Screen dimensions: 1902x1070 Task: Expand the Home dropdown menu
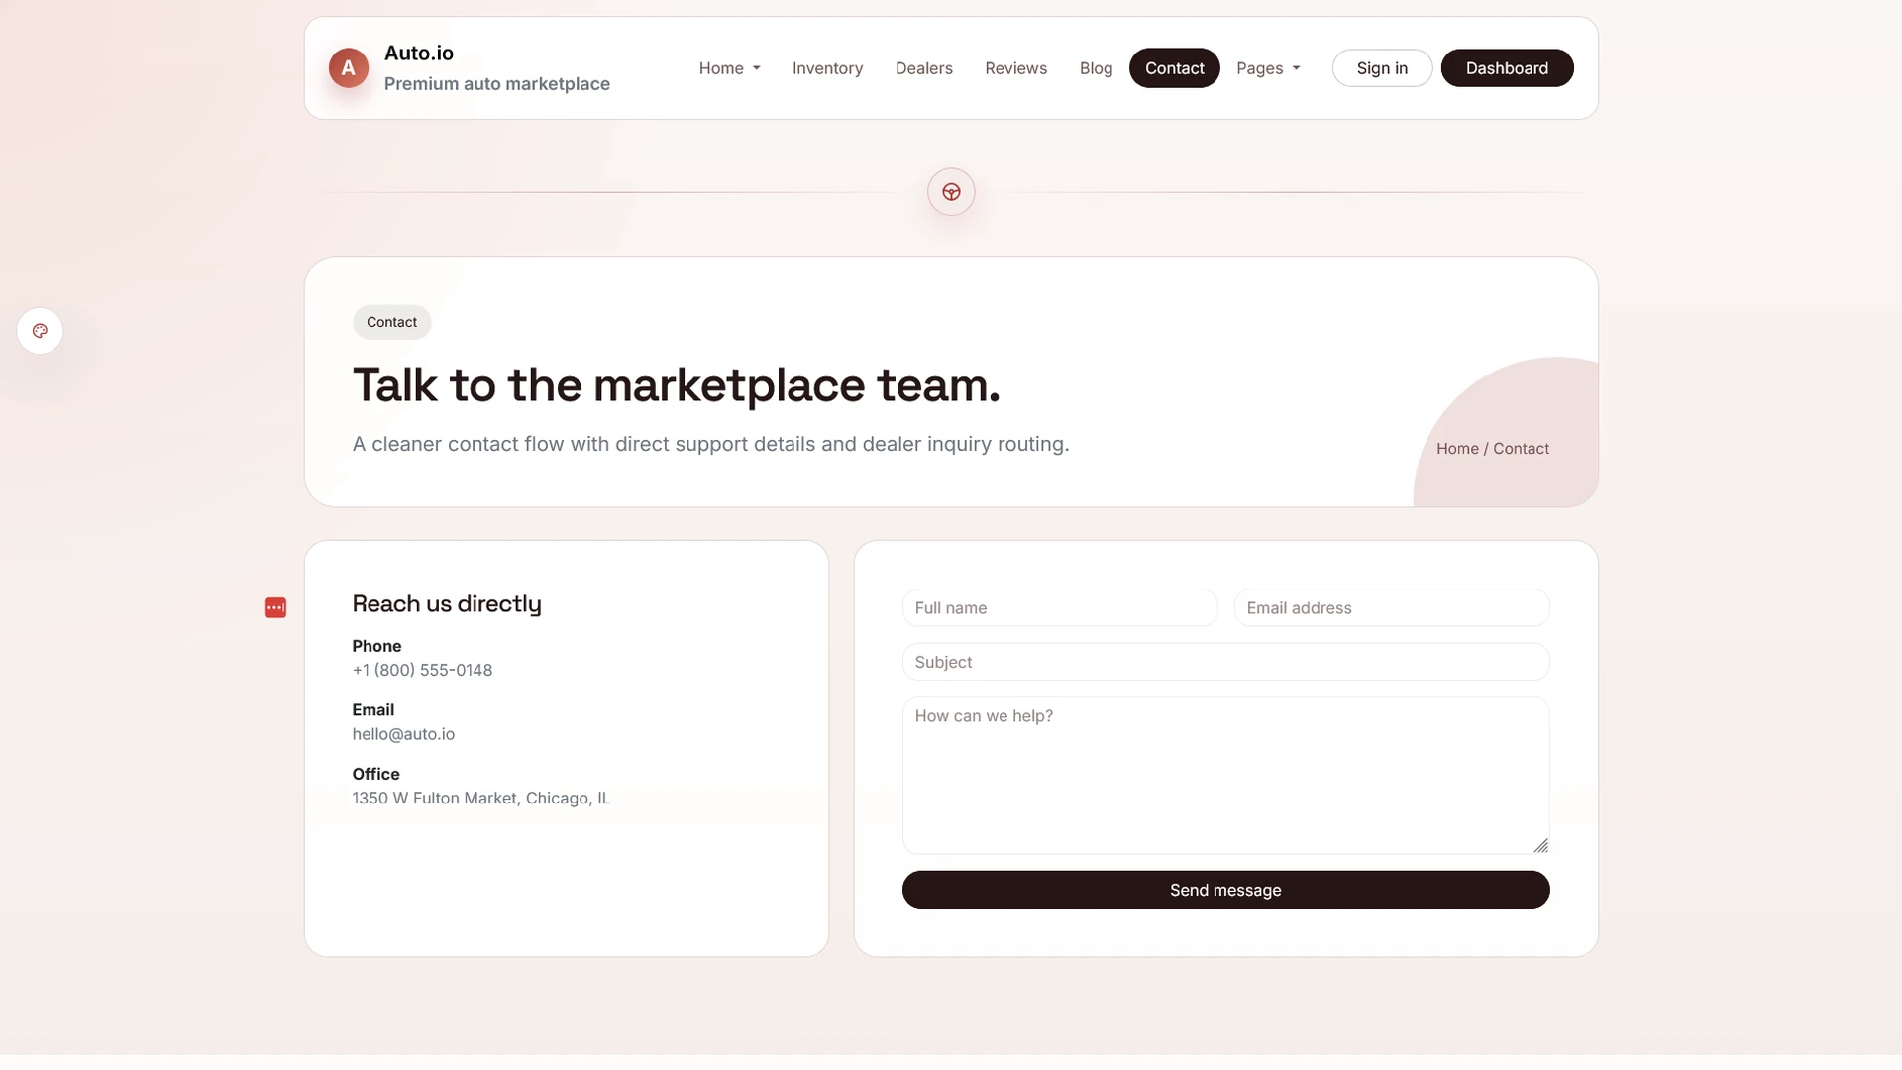click(x=729, y=68)
